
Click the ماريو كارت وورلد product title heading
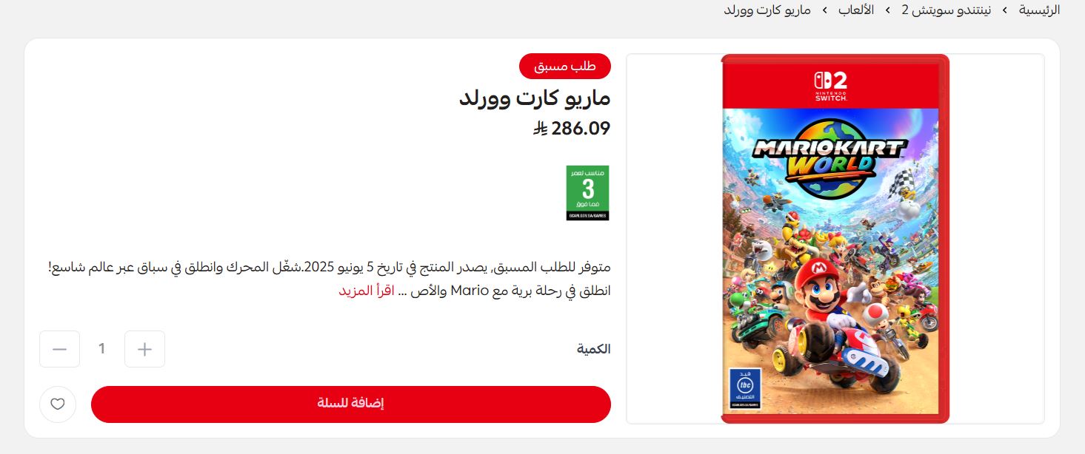[x=535, y=98]
